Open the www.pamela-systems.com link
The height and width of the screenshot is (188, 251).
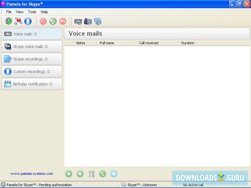32,174
